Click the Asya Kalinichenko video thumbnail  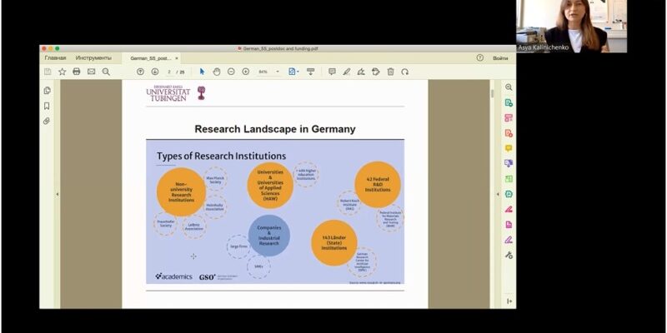pyautogui.click(x=571, y=26)
